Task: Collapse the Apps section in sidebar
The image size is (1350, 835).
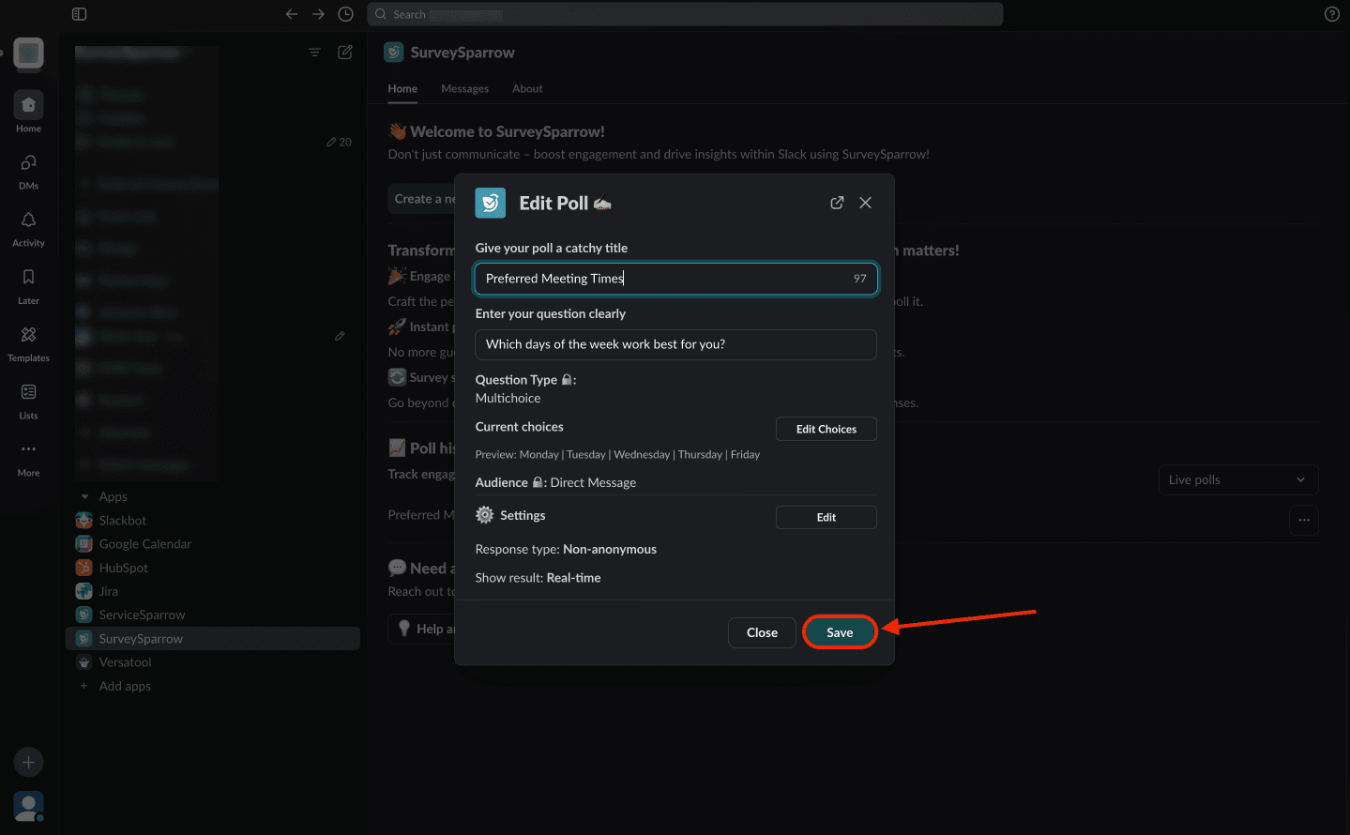Action: [x=85, y=497]
